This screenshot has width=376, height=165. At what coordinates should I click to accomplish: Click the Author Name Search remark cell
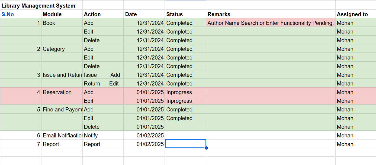(270, 23)
